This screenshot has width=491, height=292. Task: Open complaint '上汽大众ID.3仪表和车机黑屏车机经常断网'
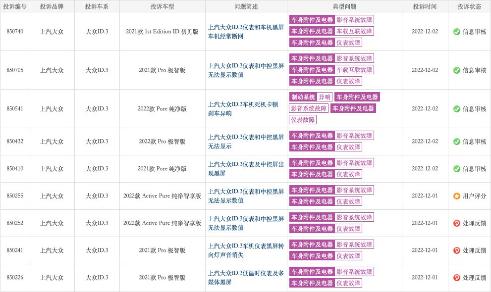(246, 32)
